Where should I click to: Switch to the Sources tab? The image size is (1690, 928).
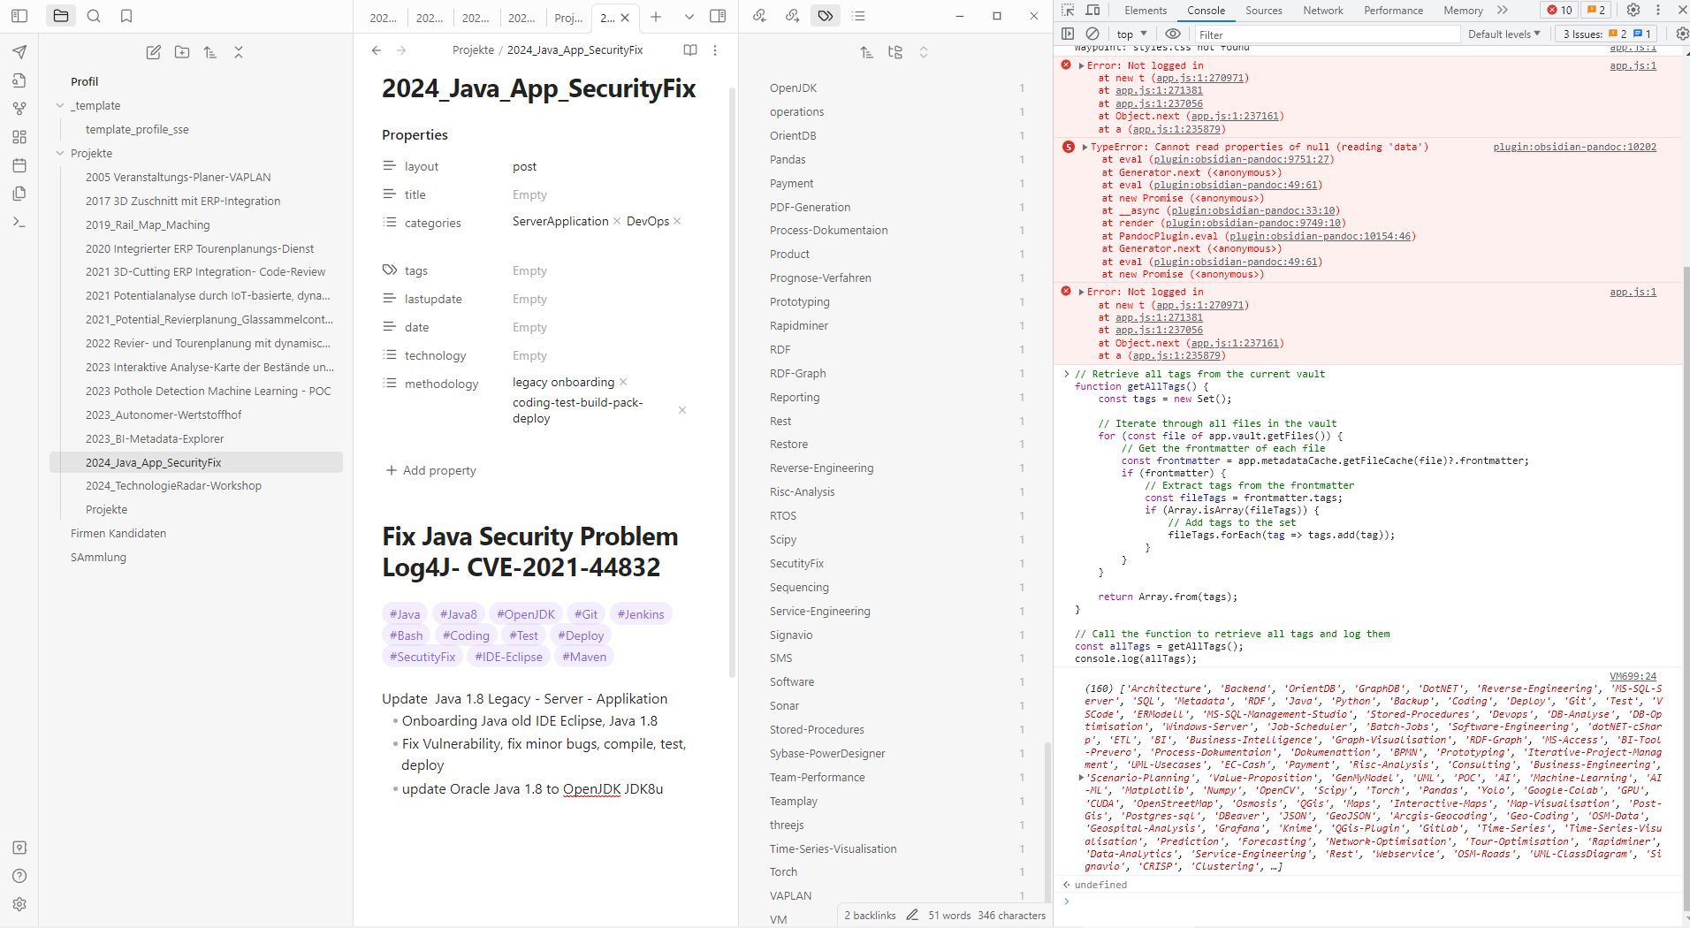coord(1263,10)
